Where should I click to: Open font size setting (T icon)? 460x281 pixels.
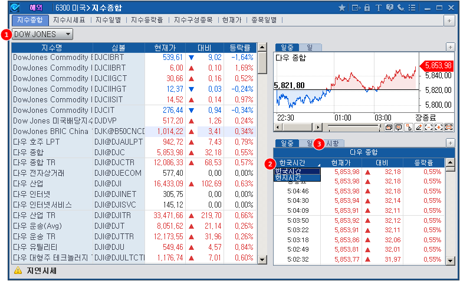pyautogui.click(x=378, y=8)
